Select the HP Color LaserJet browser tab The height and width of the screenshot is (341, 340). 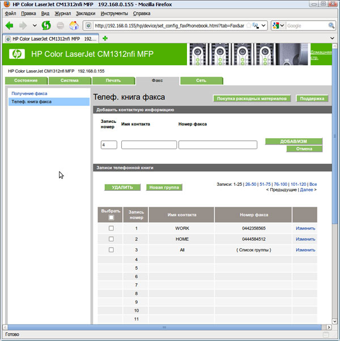[50, 39]
